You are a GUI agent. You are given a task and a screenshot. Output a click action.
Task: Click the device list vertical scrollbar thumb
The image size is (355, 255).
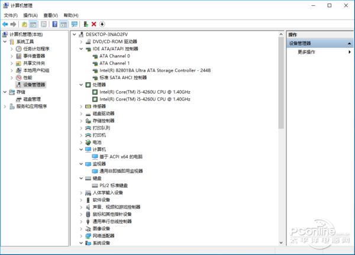click(x=281, y=83)
